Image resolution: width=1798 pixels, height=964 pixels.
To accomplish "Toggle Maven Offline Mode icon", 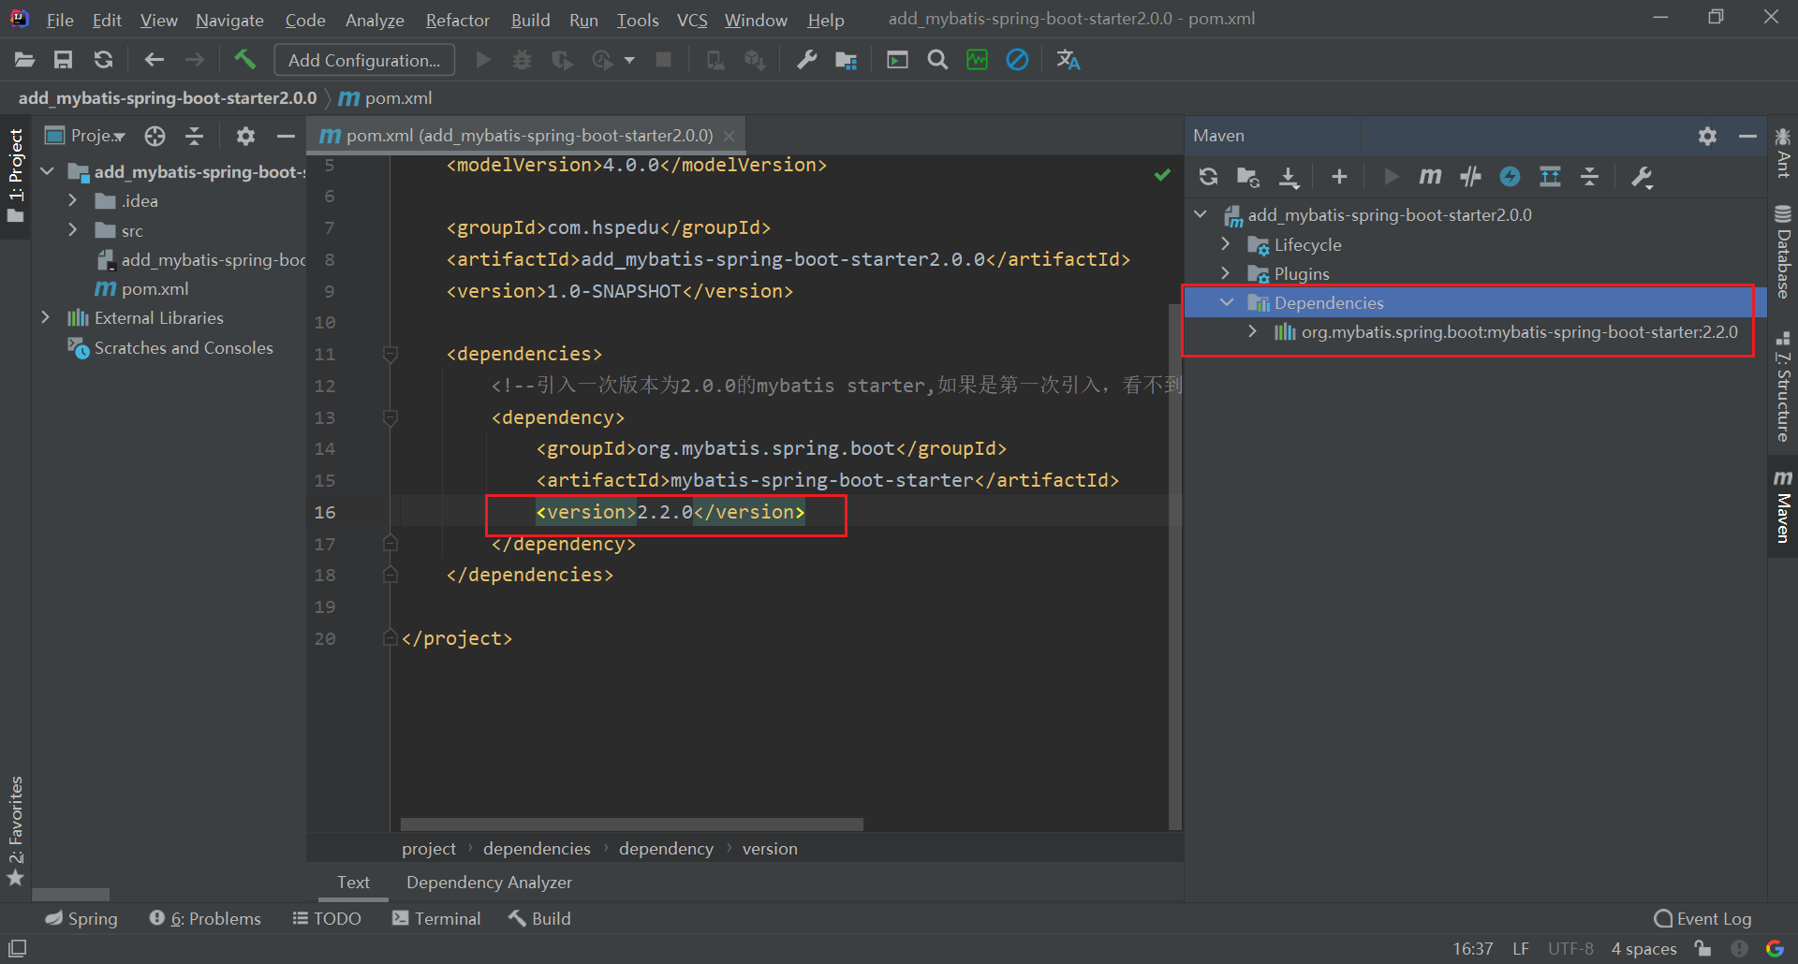I will click(1470, 177).
